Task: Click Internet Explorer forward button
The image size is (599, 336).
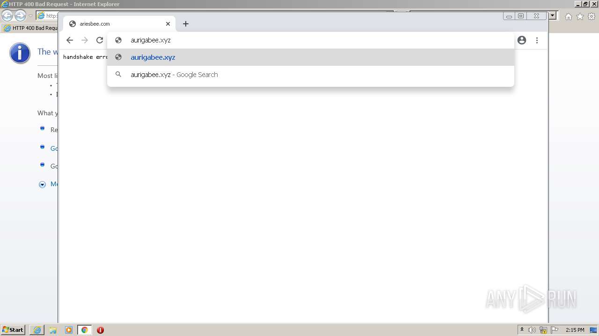Action: tap(20, 16)
